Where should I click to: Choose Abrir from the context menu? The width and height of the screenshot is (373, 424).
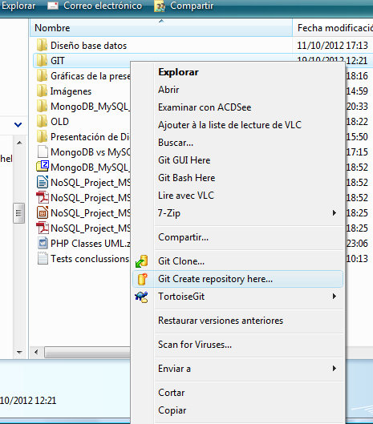click(x=168, y=90)
